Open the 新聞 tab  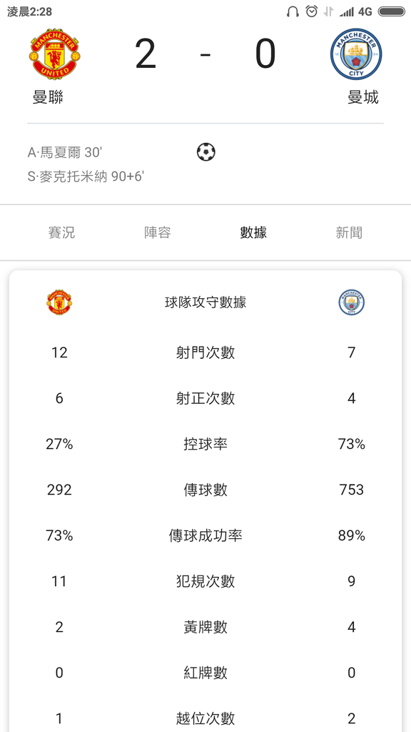coord(350,232)
